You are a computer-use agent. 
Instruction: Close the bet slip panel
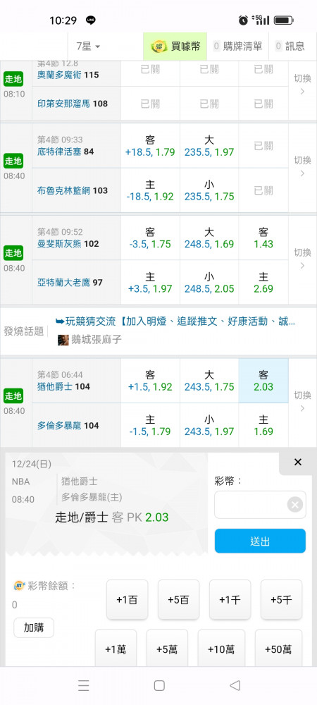297,462
